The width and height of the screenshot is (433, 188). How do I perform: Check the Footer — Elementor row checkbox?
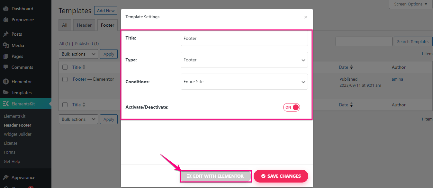pyautogui.click(x=65, y=79)
